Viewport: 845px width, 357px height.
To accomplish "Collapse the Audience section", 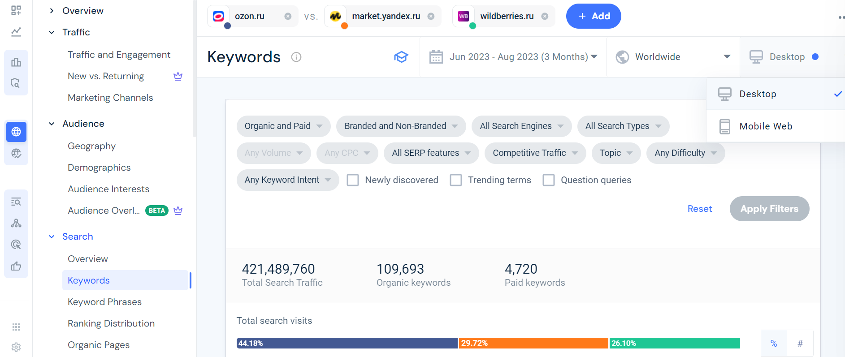I will click(x=52, y=124).
